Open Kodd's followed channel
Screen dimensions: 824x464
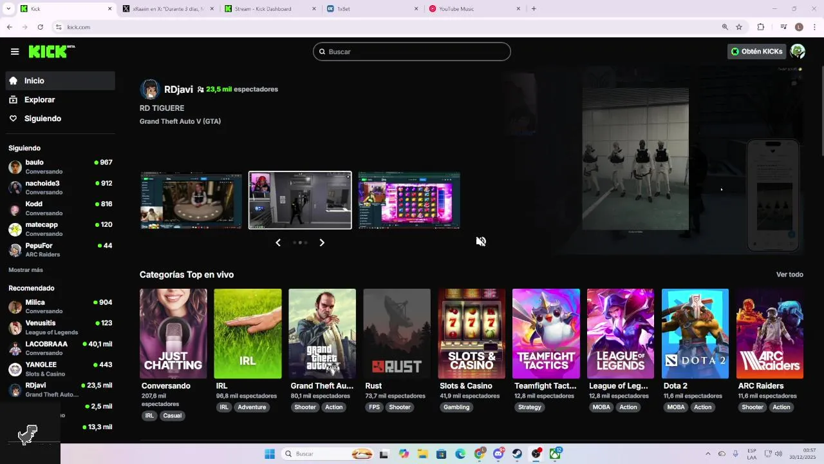click(x=61, y=208)
